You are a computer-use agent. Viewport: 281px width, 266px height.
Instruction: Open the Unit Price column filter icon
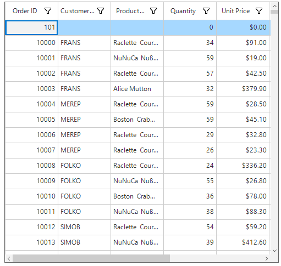(x=259, y=11)
